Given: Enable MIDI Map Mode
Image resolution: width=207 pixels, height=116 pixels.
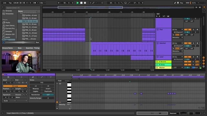Looking at the screenshot, I should 188,3.
